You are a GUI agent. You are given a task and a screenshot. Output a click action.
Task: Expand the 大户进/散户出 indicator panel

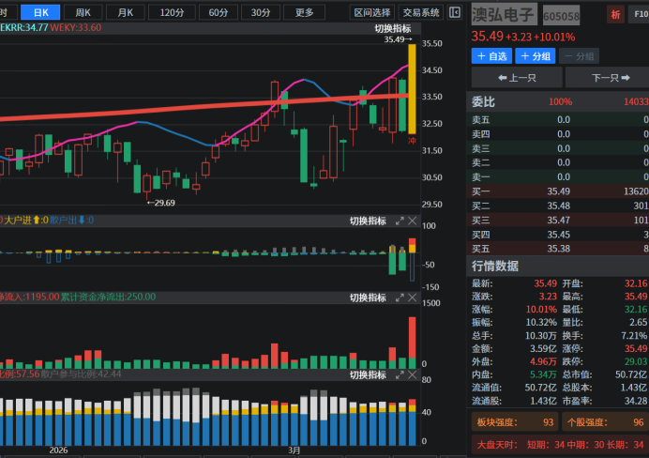point(399,221)
